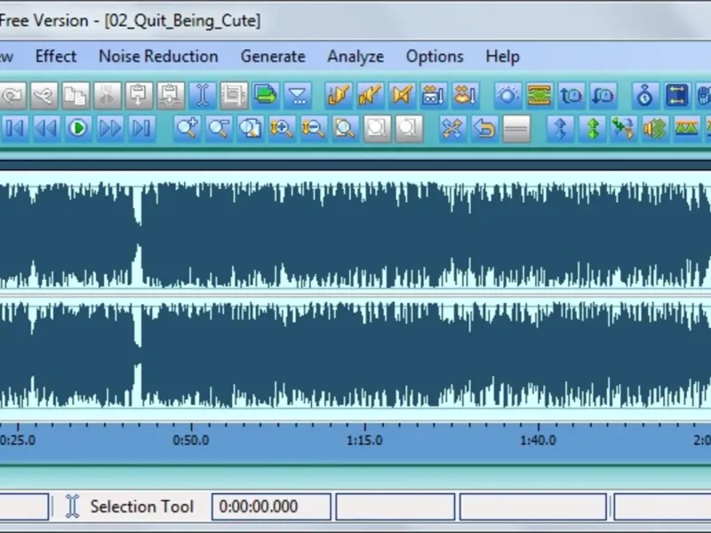Open the Effect menu
Screen dimensions: 711x533
click(x=56, y=57)
